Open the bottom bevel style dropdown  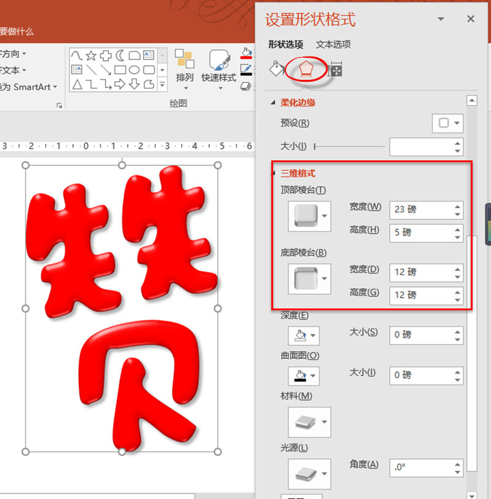[309, 279]
